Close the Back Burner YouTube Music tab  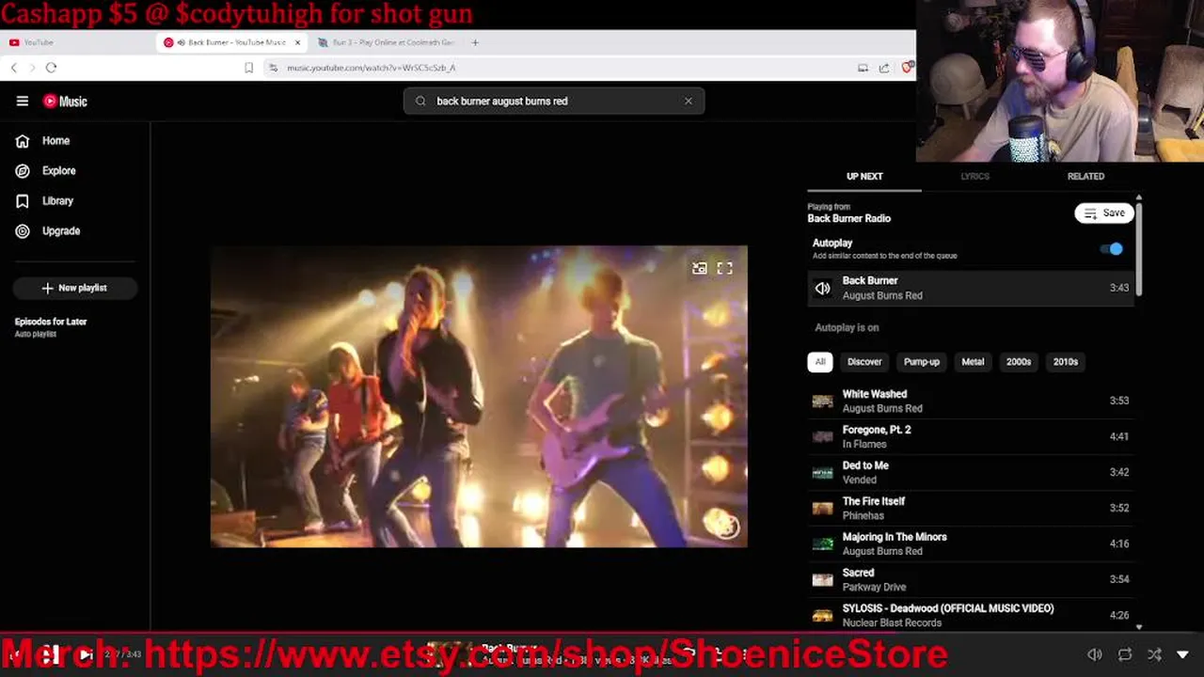coord(298,42)
